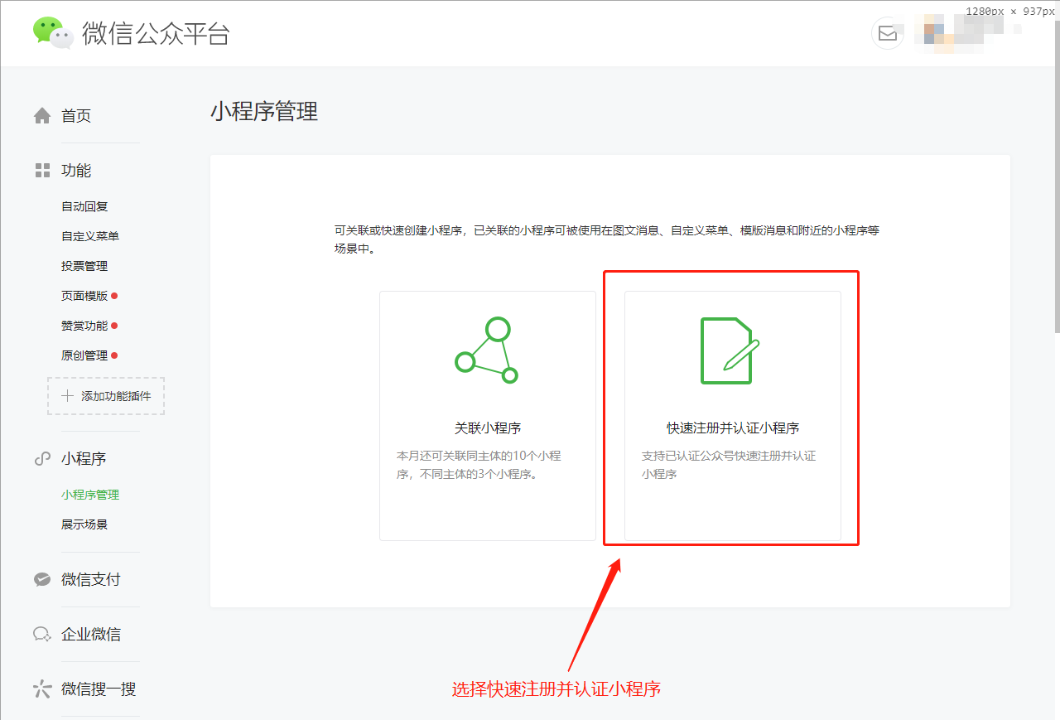The image size is (1060, 720).
Task: Click the grid icon beside 功能
Action: click(42, 171)
